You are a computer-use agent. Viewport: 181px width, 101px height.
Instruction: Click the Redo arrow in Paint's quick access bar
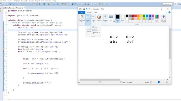pos(89,9)
